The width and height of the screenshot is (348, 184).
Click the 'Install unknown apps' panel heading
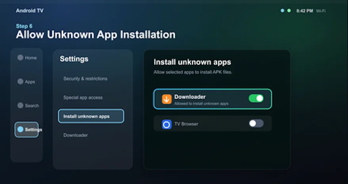192,62
